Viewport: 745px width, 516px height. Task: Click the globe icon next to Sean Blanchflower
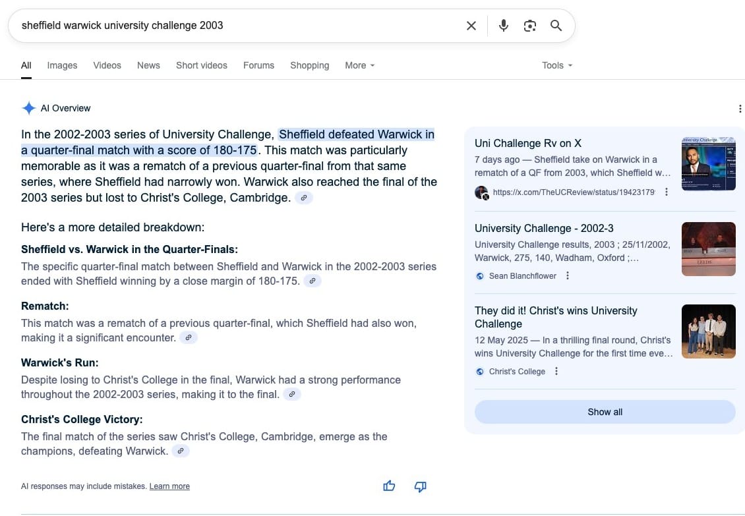click(x=480, y=276)
